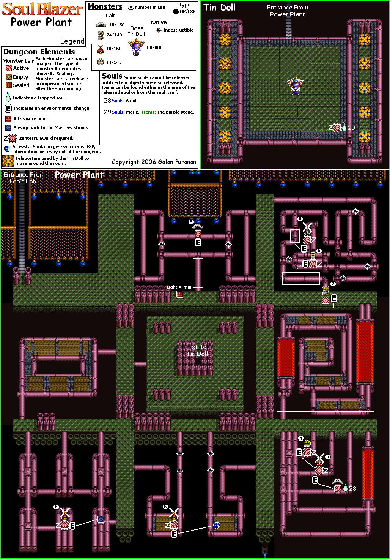
Task: Click the Active monster lair legend icon
Action: point(9,68)
